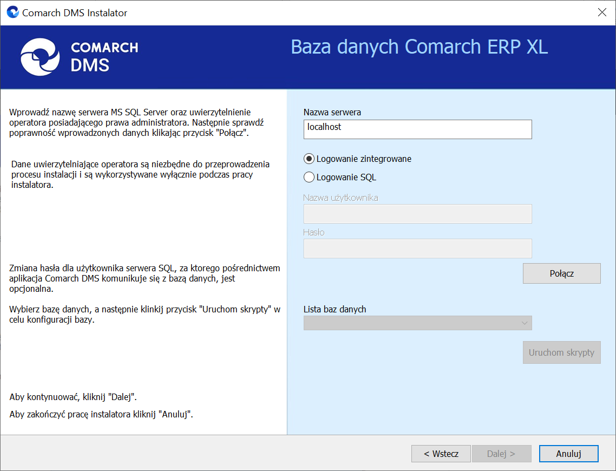Click the Uruchom skrypty button
The image size is (616, 471).
561,352
